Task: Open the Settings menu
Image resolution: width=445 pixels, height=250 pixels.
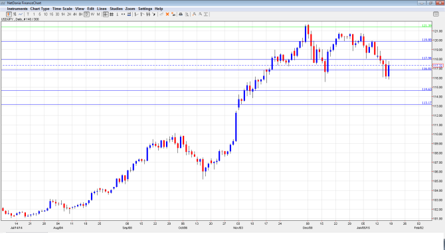Action: (145, 9)
